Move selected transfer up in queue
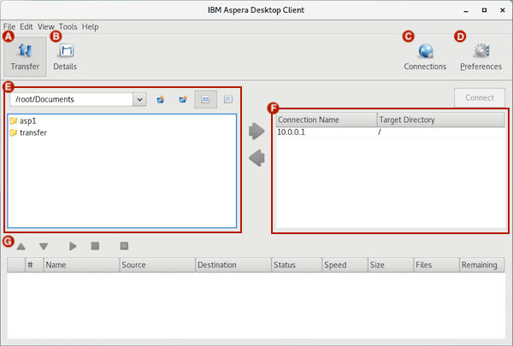Screen dimensions: 513x346 pos(21,246)
